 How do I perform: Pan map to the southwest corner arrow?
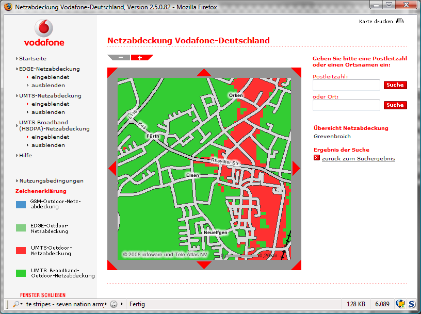(111, 266)
